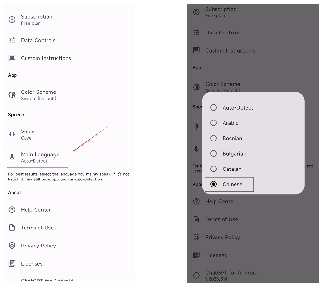Open the Main Language Auto-Detect selector
The height and width of the screenshot is (291, 325).
pos(40,158)
